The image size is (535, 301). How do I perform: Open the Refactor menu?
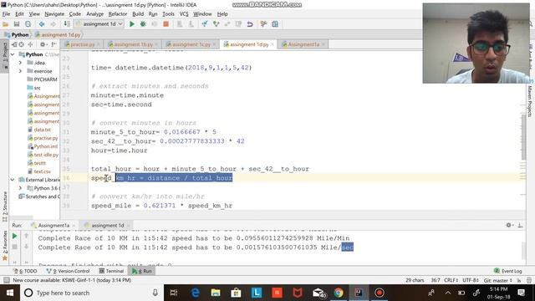click(118, 14)
